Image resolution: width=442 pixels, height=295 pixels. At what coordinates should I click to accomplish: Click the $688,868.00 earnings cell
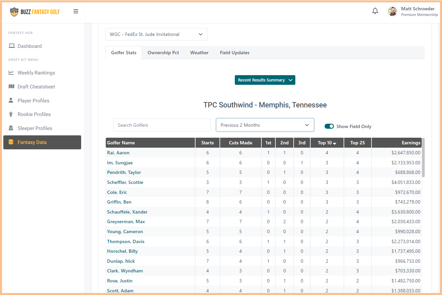pyautogui.click(x=397, y=172)
